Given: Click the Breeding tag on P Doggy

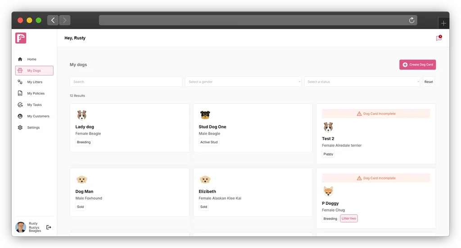Looking at the screenshot, I should pos(330,218).
